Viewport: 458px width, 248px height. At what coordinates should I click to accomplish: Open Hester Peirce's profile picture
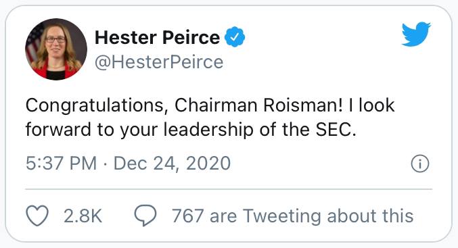[x=56, y=49]
